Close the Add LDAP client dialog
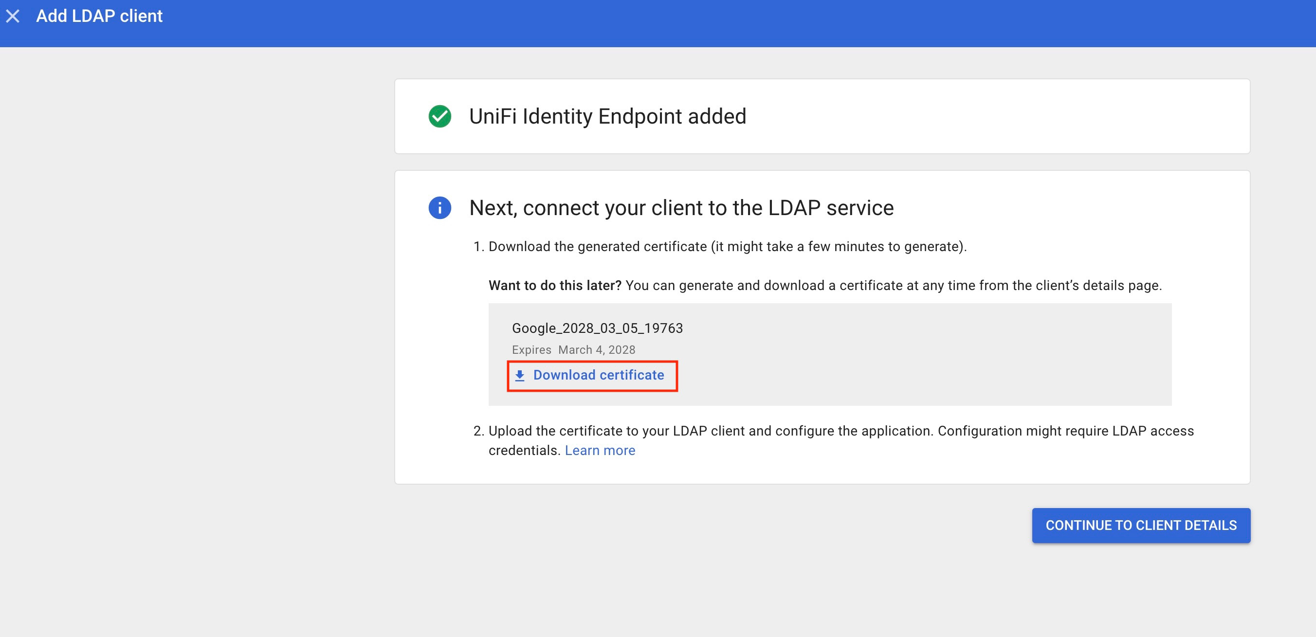Viewport: 1316px width, 637px height. pyautogui.click(x=13, y=17)
